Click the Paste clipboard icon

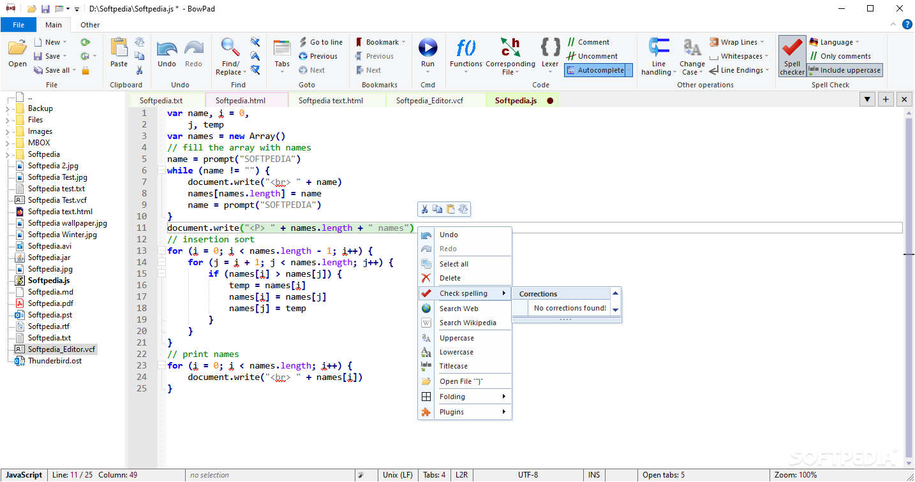[x=119, y=48]
